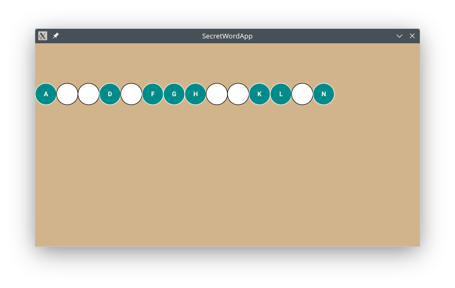Minimize window with the down chevron

(399, 36)
